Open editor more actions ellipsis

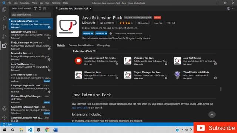click(233, 8)
